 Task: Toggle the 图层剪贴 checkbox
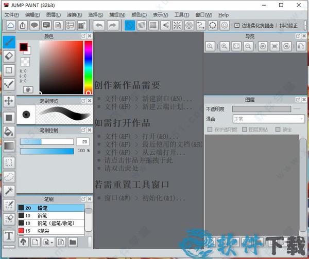(x=245, y=129)
